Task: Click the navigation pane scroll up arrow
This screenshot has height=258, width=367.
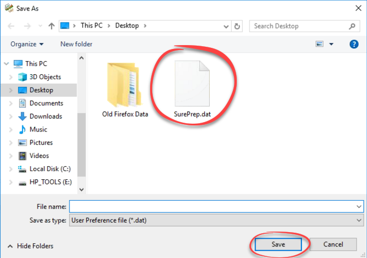Action: [82, 58]
